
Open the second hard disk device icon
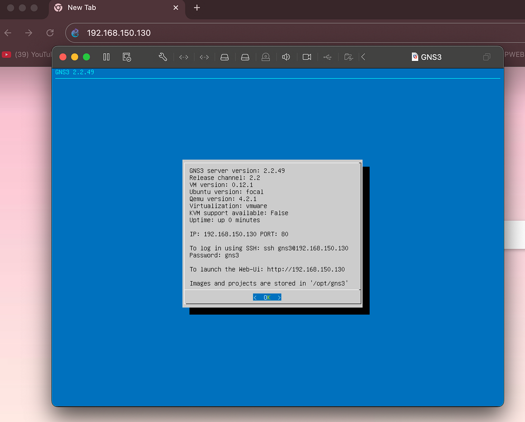tap(245, 57)
